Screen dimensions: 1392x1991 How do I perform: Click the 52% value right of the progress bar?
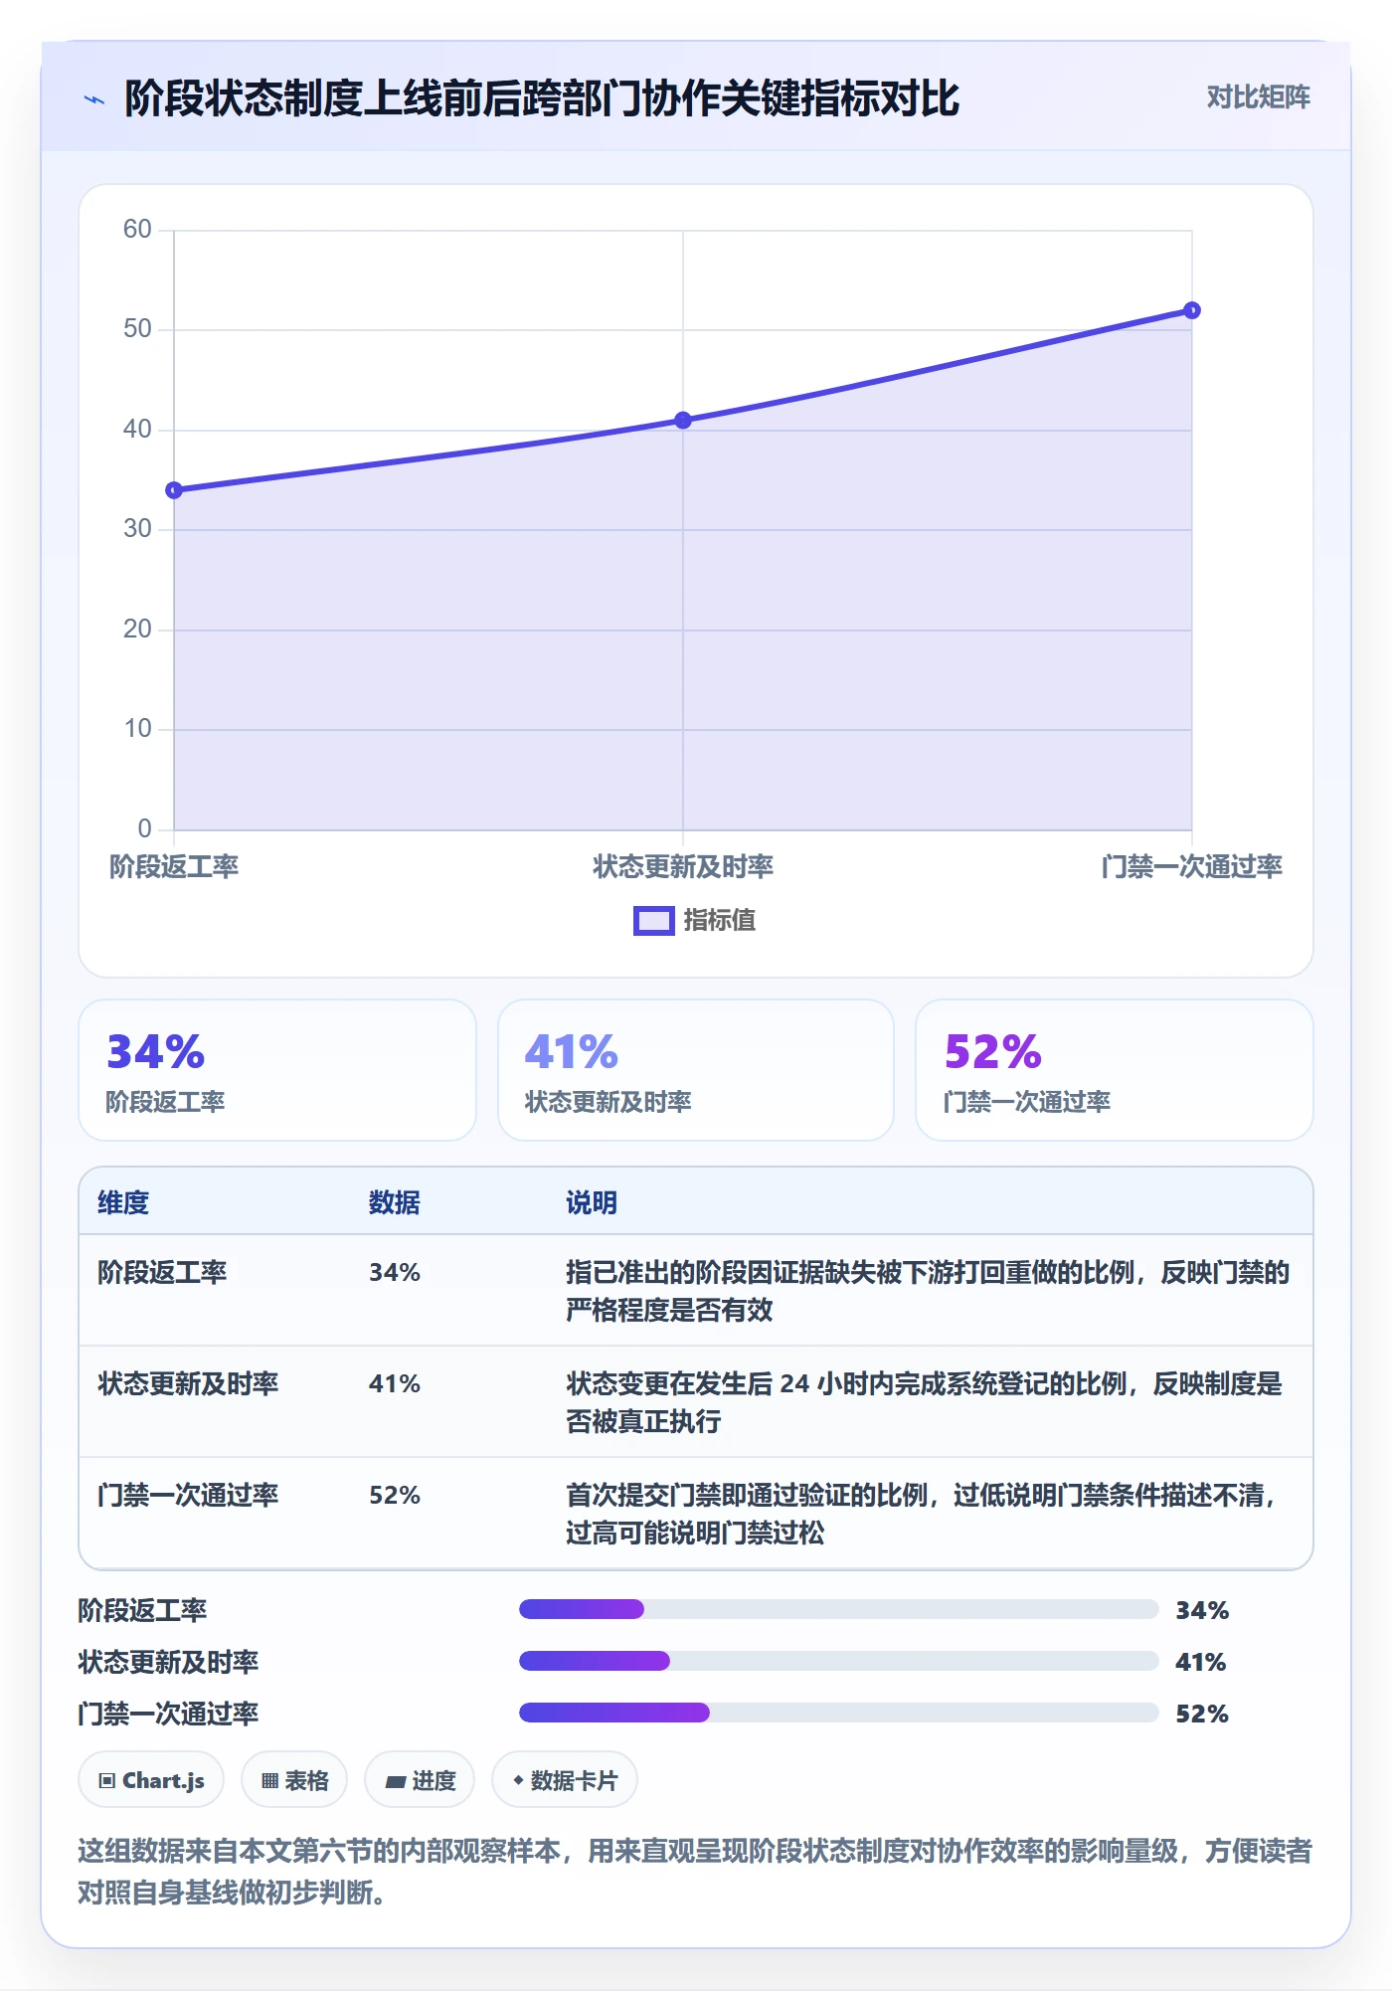1202,1715
